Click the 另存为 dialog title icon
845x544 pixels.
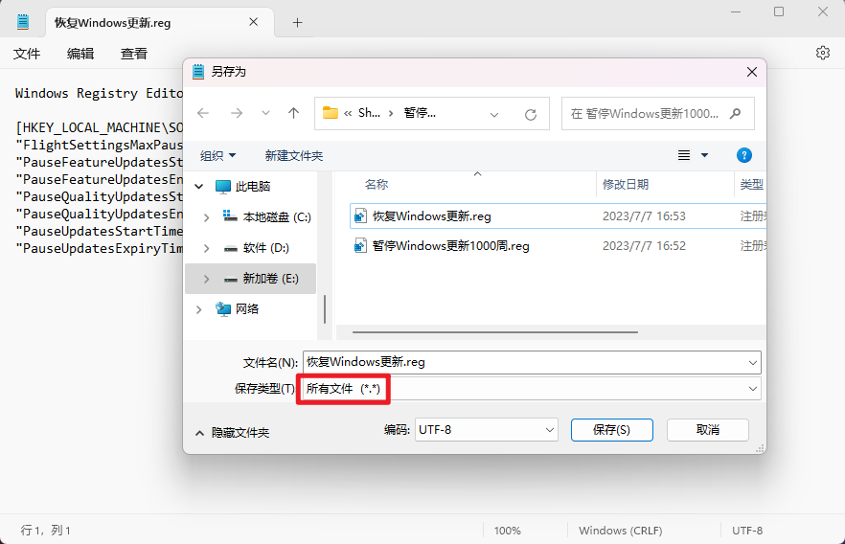pyautogui.click(x=198, y=72)
